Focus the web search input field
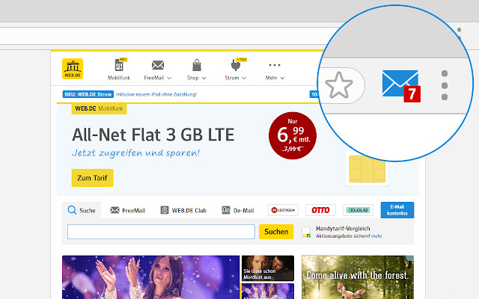479x299 pixels. [x=161, y=232]
